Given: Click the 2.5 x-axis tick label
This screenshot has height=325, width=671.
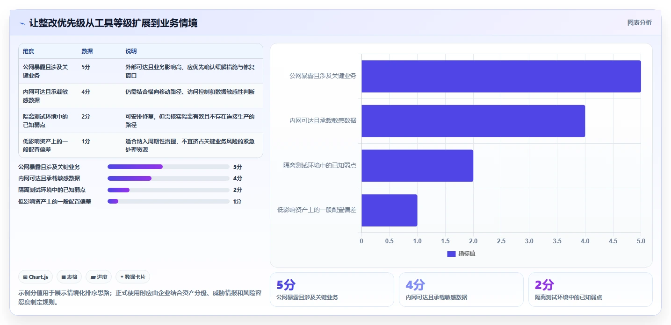Looking at the screenshot, I should (501, 241).
